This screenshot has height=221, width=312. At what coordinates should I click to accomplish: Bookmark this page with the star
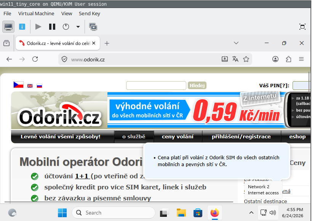[x=246, y=59]
